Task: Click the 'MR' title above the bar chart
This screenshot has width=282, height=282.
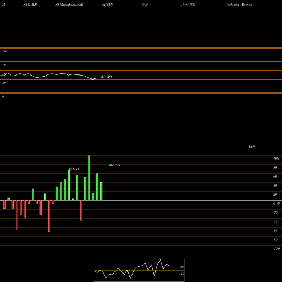Action: [x=252, y=147]
